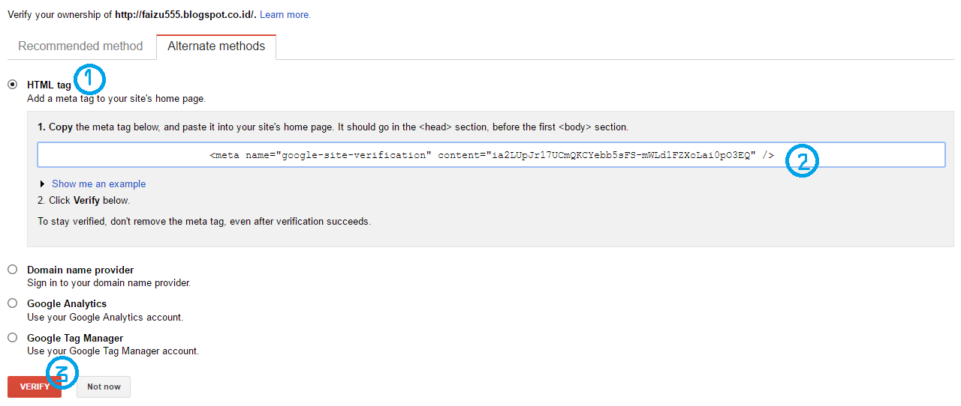Select the HTML tag radio button

(x=13, y=85)
